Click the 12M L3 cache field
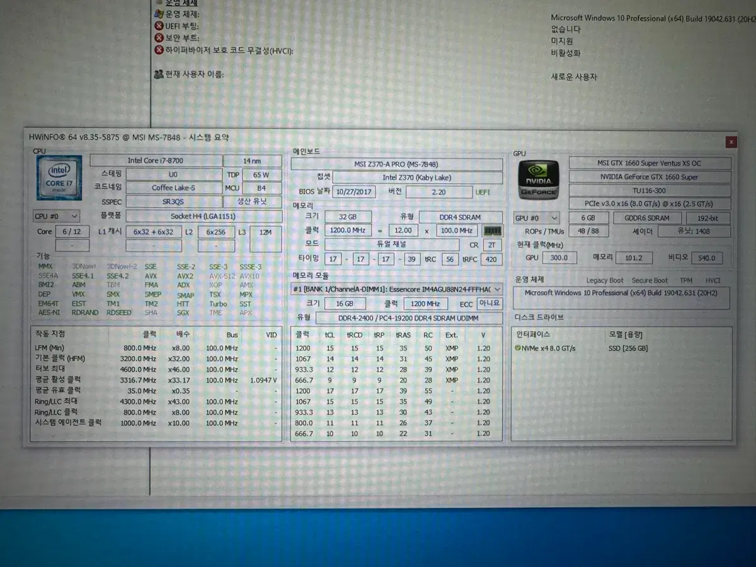 pyautogui.click(x=265, y=232)
